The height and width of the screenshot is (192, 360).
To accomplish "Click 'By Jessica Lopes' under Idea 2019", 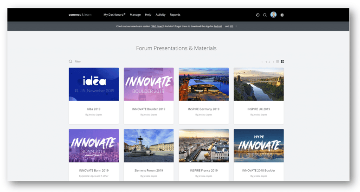I will point(94,115).
